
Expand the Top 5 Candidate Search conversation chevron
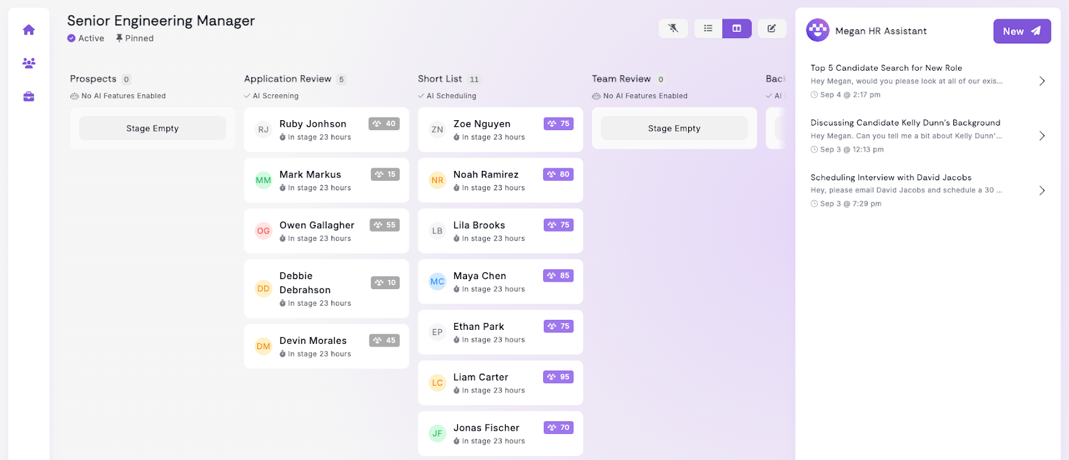pyautogui.click(x=1042, y=81)
